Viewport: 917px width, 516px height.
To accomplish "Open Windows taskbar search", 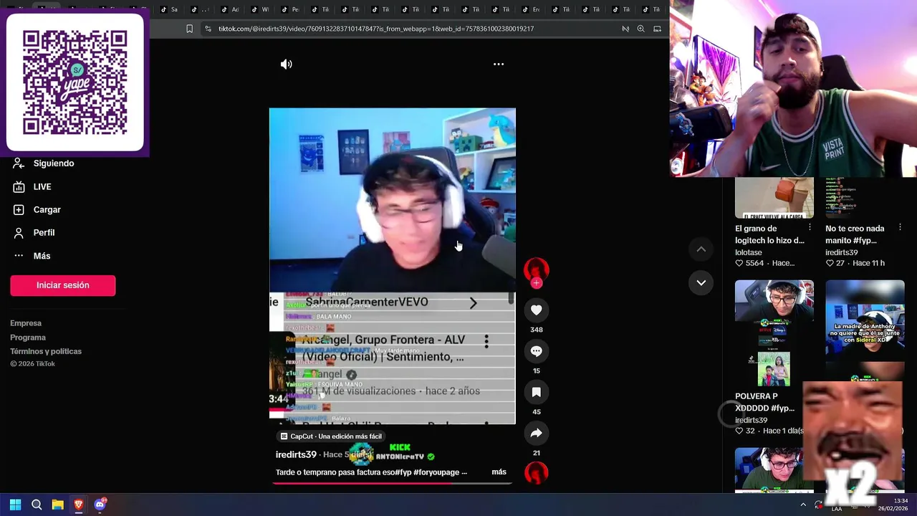I will pos(37,505).
